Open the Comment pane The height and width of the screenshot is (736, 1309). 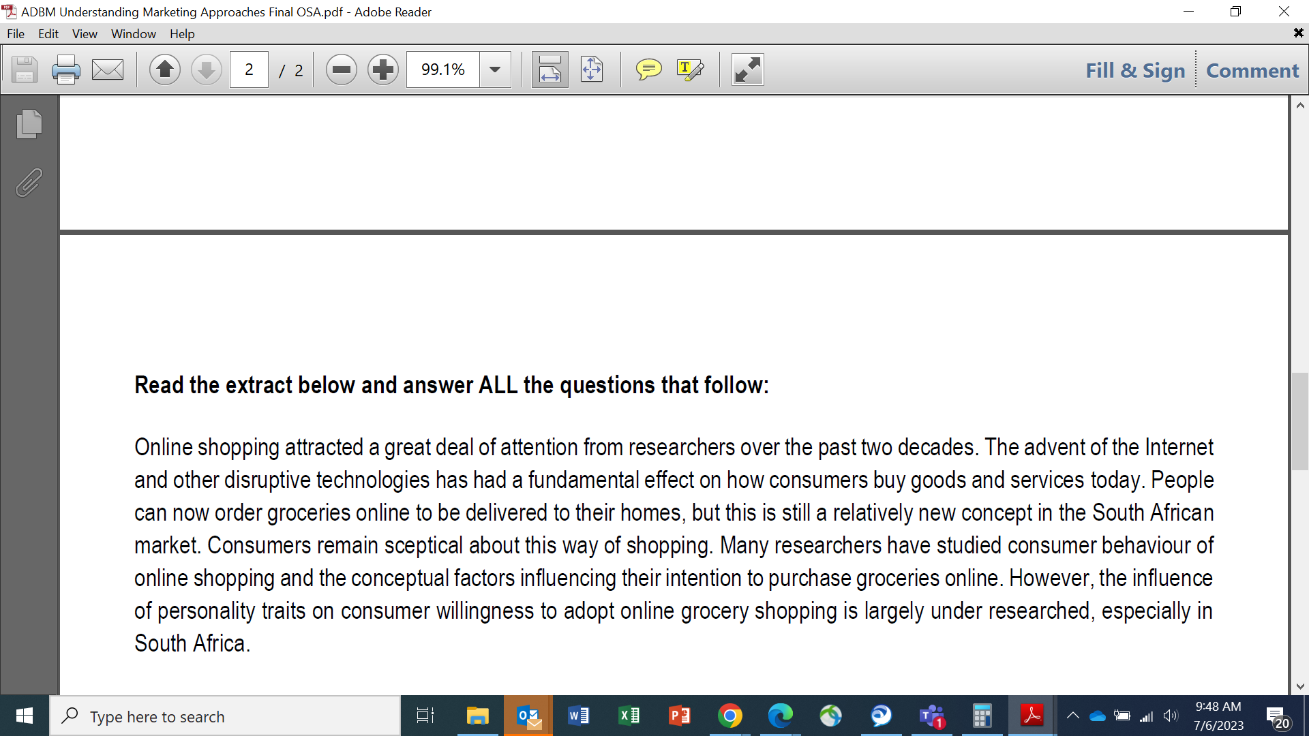tap(1252, 70)
